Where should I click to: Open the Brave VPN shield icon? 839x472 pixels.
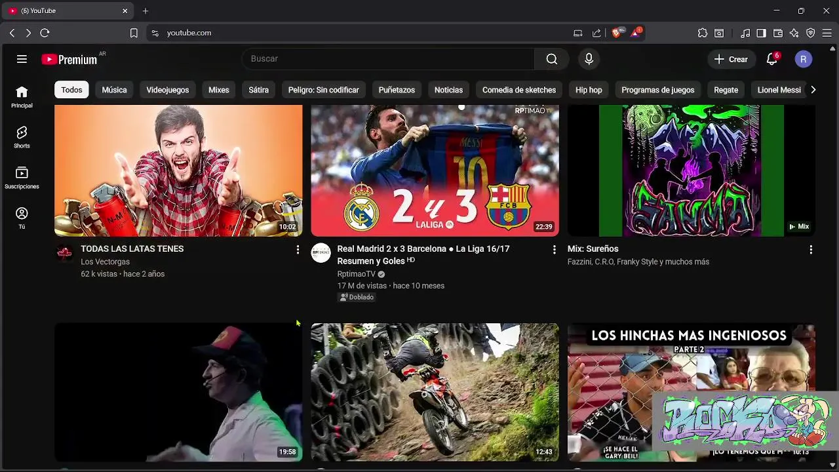click(811, 33)
